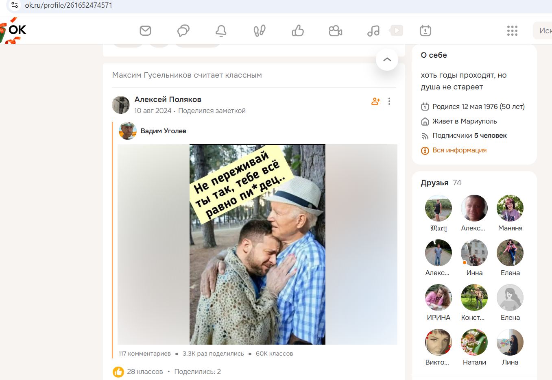Open the Друзья 74 friends list heading
Image resolution: width=552 pixels, height=380 pixels.
point(441,182)
